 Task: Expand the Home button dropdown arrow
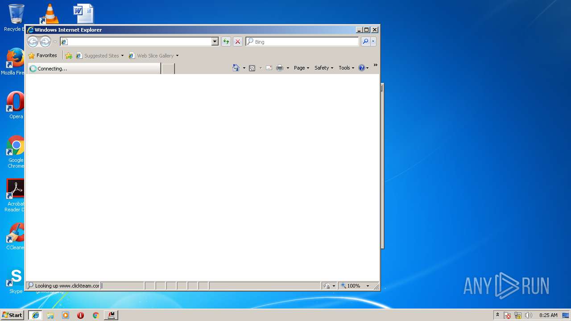(x=244, y=68)
